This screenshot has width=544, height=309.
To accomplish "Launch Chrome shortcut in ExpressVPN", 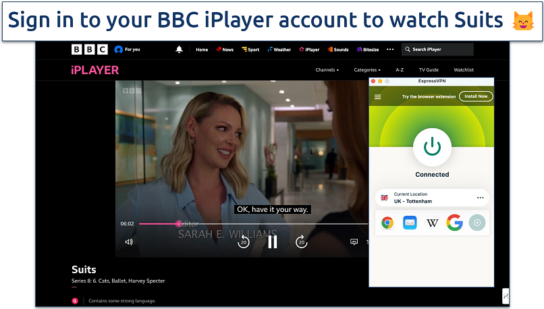I will click(x=387, y=223).
